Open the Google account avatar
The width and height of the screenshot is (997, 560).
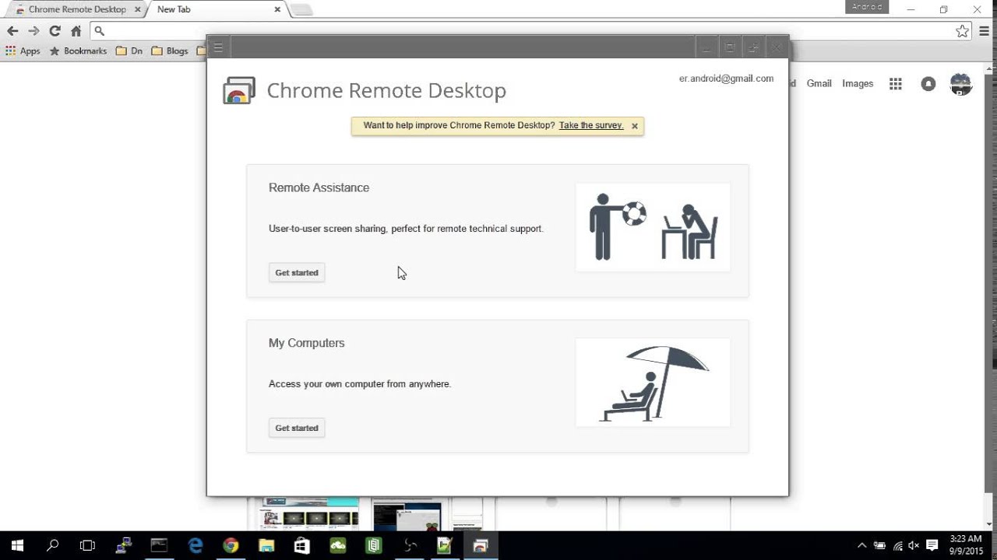(x=961, y=84)
